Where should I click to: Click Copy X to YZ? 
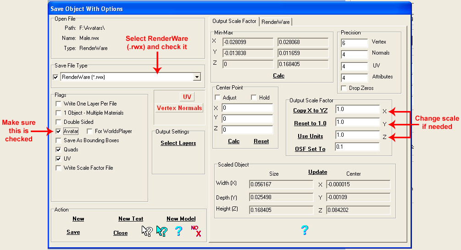click(310, 111)
